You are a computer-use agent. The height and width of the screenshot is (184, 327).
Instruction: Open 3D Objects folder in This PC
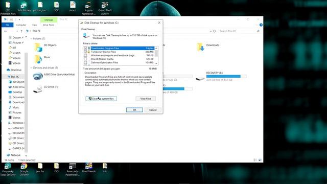[x=45, y=47]
